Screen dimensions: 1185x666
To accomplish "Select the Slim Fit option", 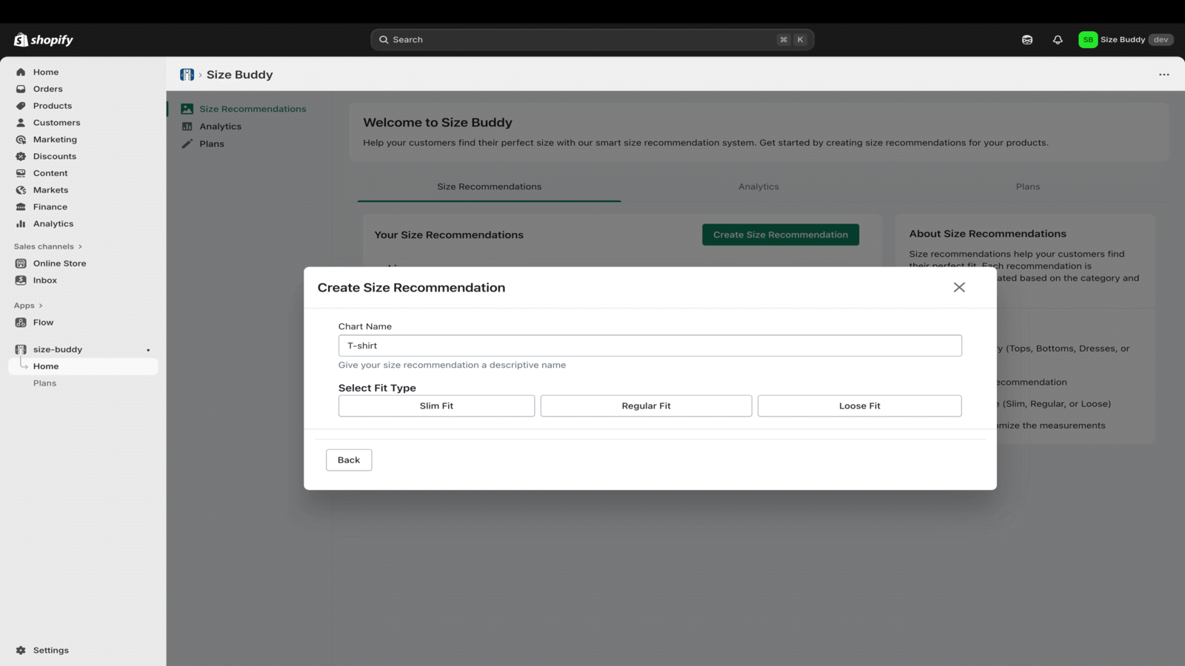I will tap(436, 406).
